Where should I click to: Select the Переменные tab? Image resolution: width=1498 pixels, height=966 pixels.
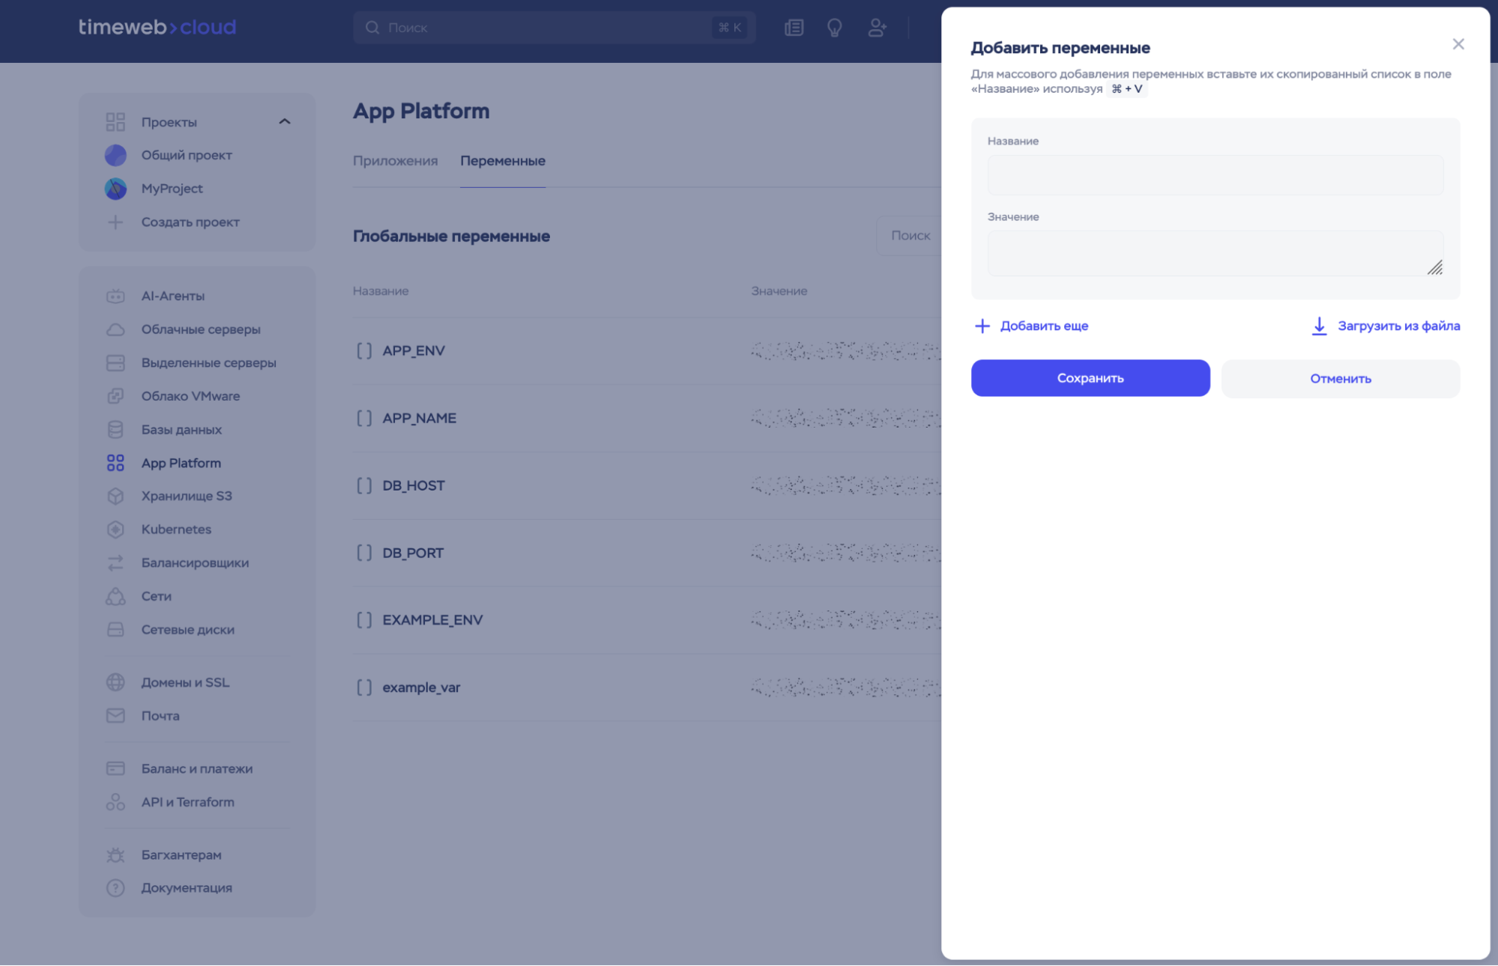pyautogui.click(x=502, y=161)
